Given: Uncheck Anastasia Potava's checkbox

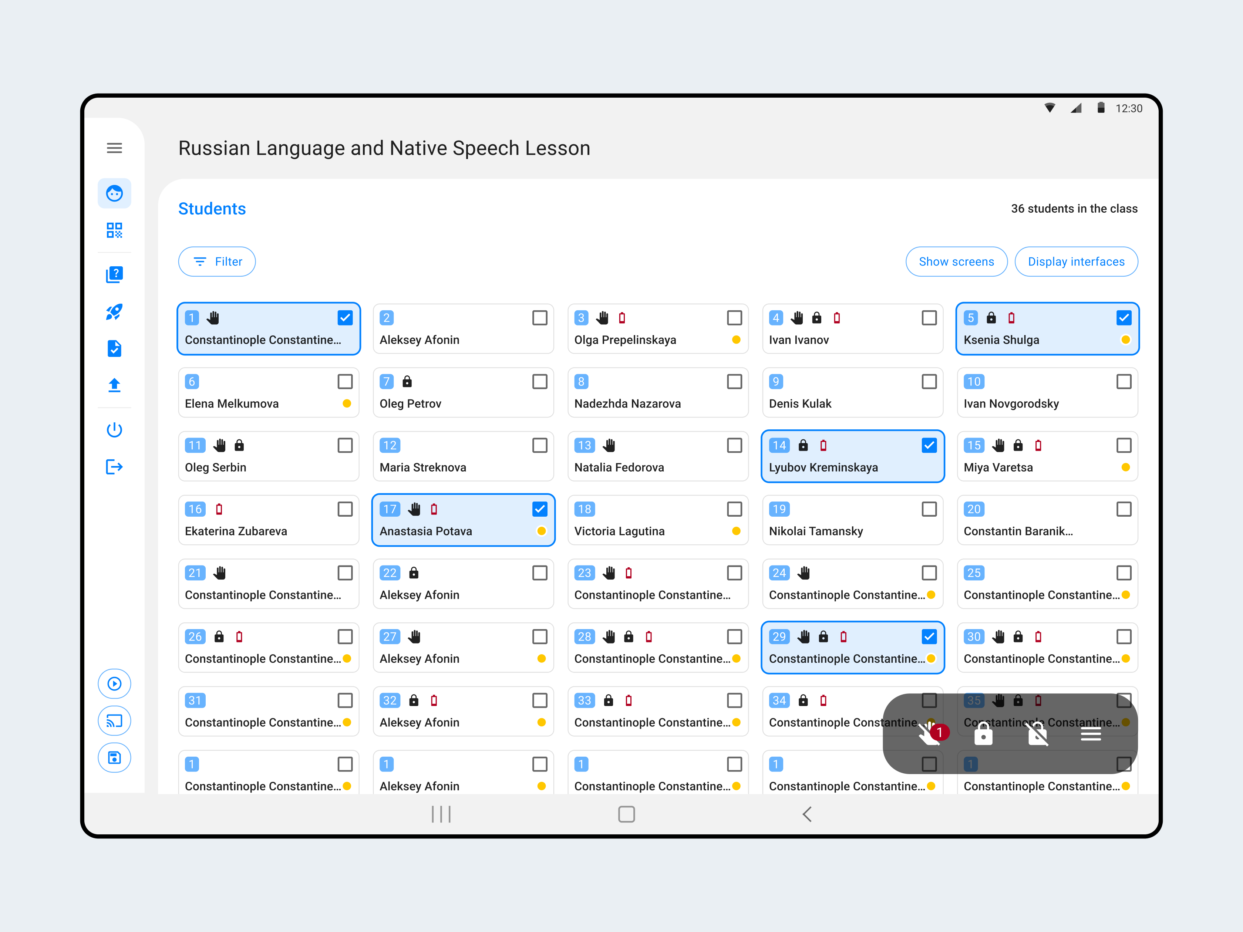Looking at the screenshot, I should 539,509.
